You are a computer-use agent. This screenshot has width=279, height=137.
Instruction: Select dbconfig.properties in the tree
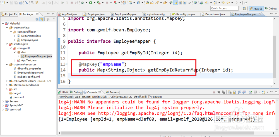(x=29, y=68)
